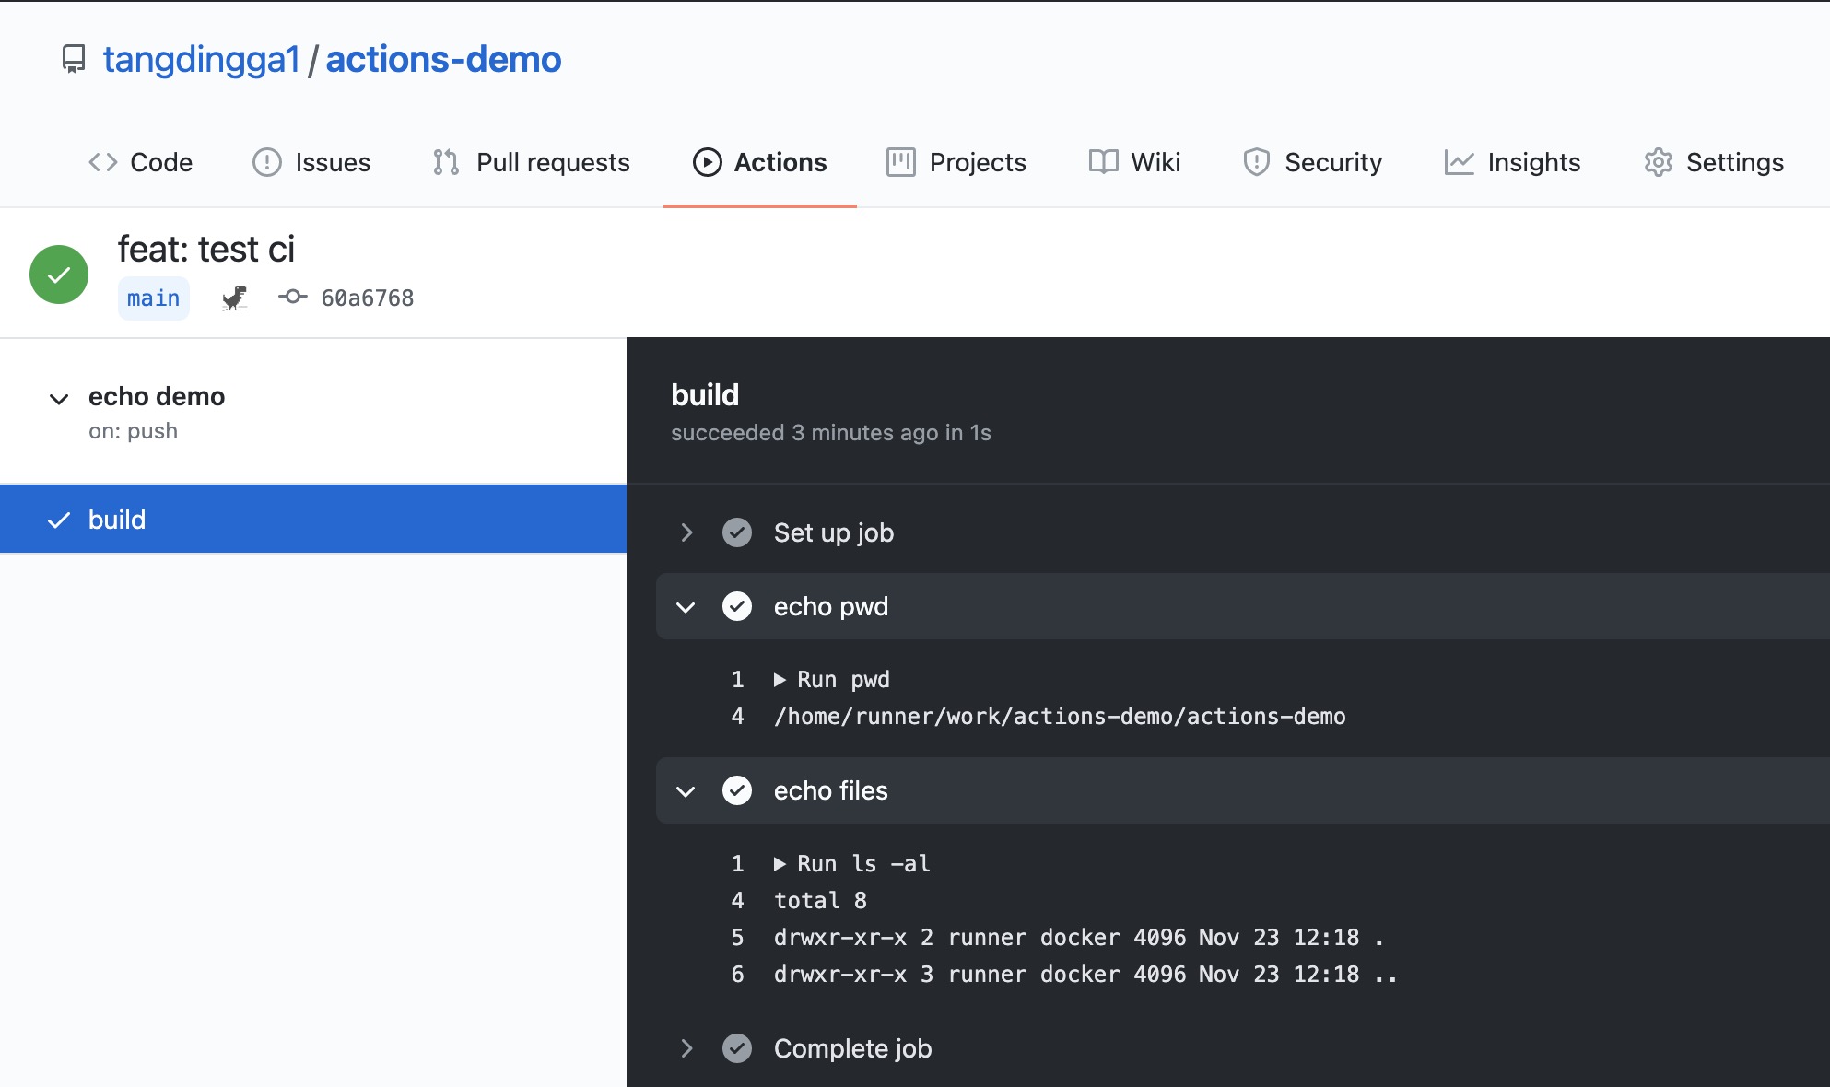Image resolution: width=1830 pixels, height=1087 pixels.
Task: Collapse the echo pwd step
Action: point(684,605)
